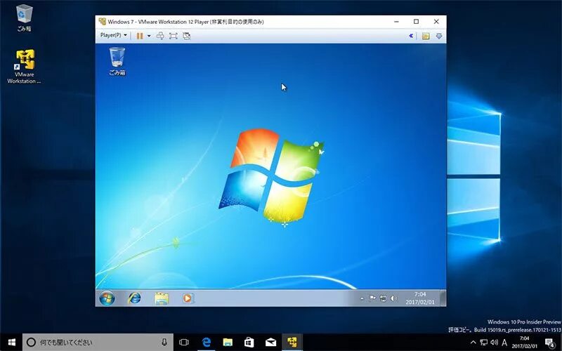Click the Cortana microphone icon
Viewport: 562px width, 351px height.
(164, 343)
